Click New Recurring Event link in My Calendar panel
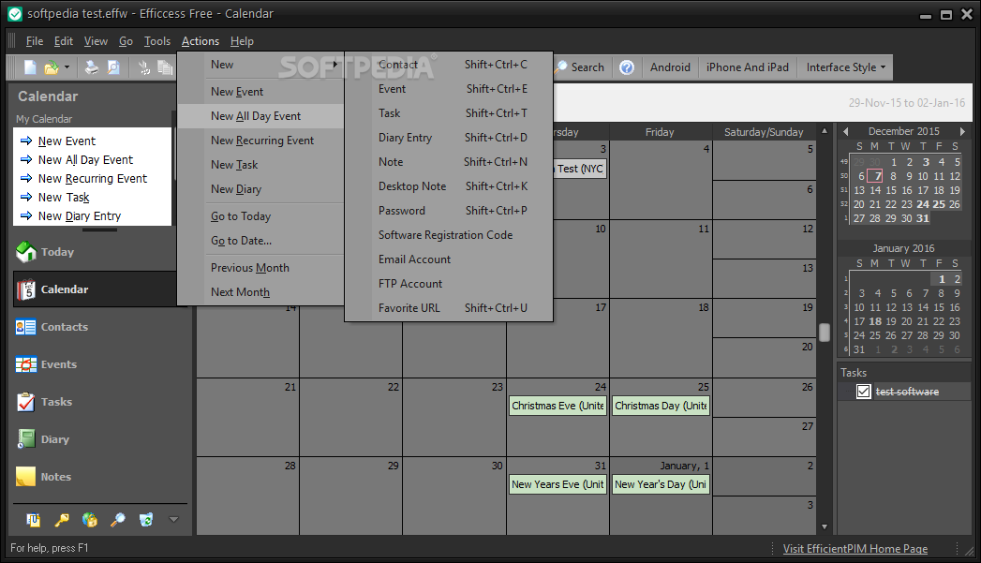Viewport: 981px width, 563px height. (93, 179)
